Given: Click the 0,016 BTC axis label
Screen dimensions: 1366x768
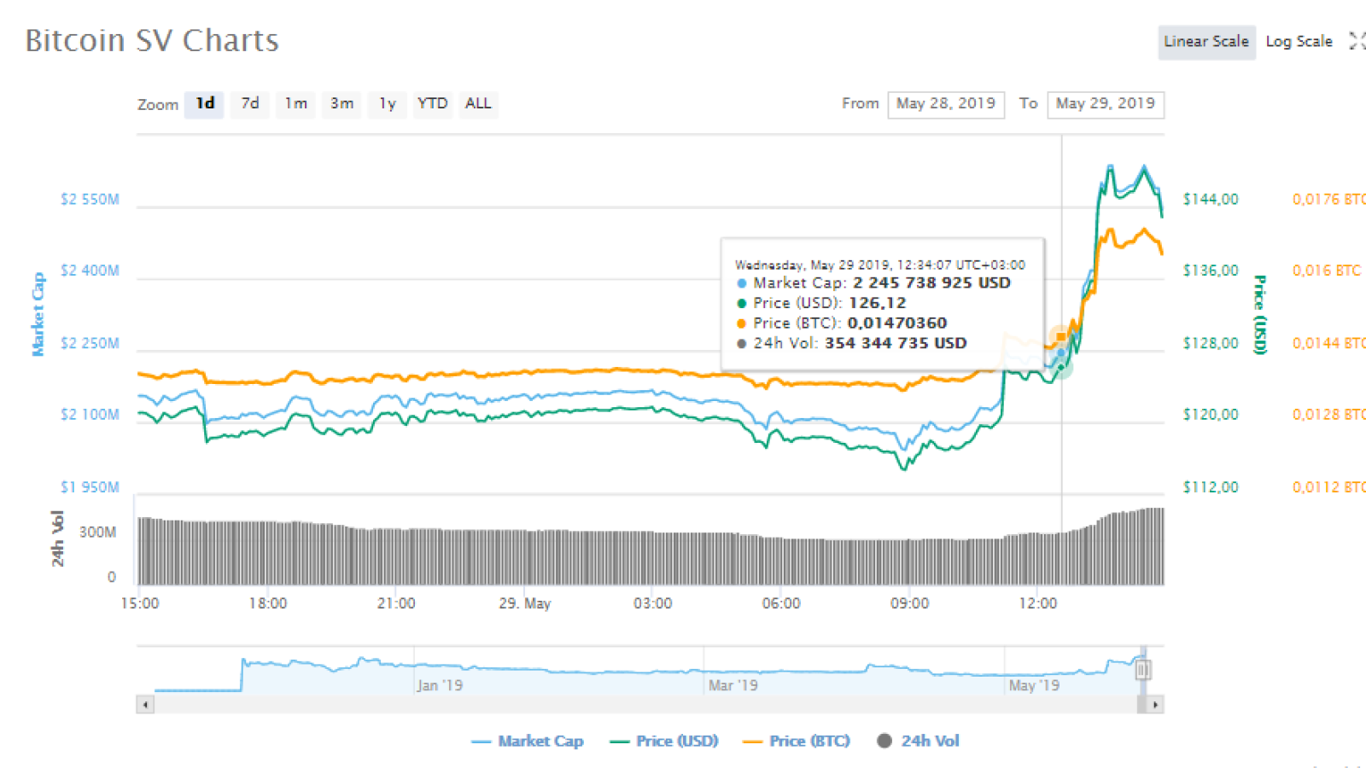Looking at the screenshot, I should (x=1327, y=271).
